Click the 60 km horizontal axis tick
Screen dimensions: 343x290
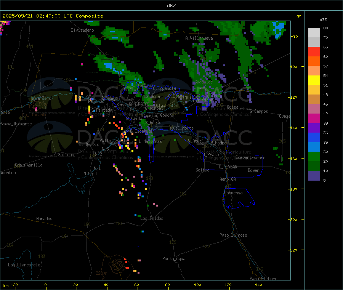(136, 285)
